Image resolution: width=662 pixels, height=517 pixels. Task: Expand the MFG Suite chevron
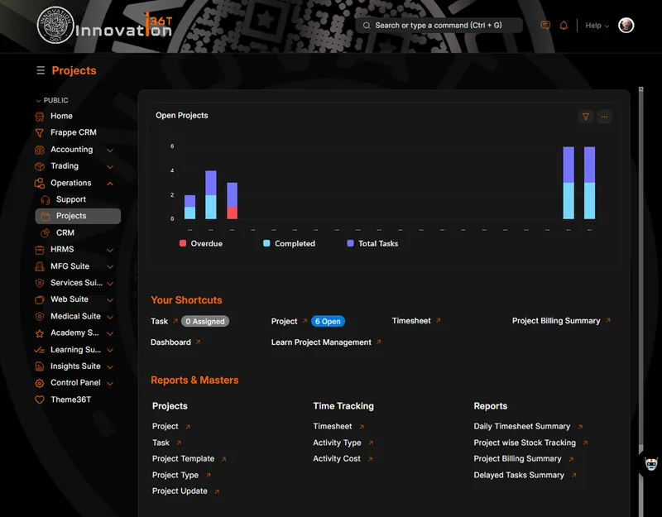coord(110,266)
